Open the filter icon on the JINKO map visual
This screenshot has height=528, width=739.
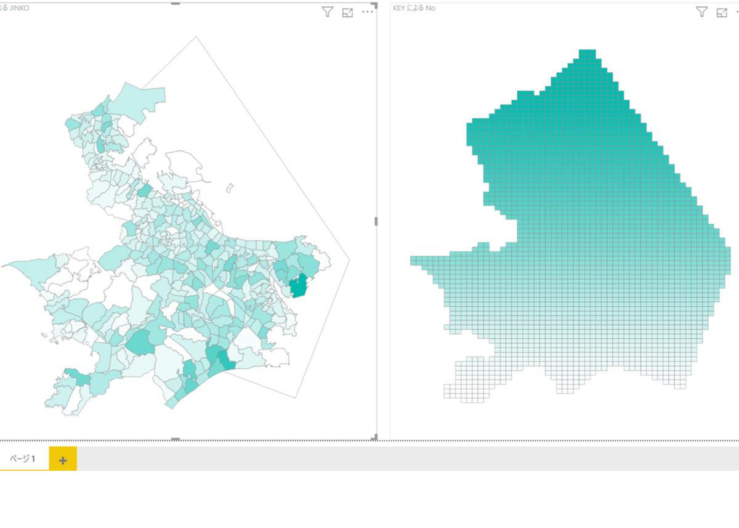click(x=328, y=12)
